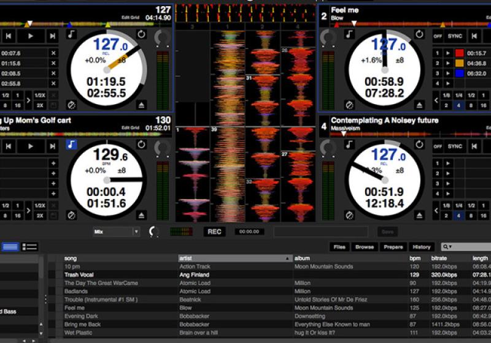The height and width of the screenshot is (343, 491).
Task: Click Edit Grid on the top-left deck
Action: (x=131, y=17)
